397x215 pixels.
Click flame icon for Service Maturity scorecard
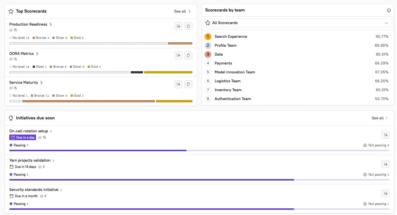pyautogui.click(x=188, y=84)
